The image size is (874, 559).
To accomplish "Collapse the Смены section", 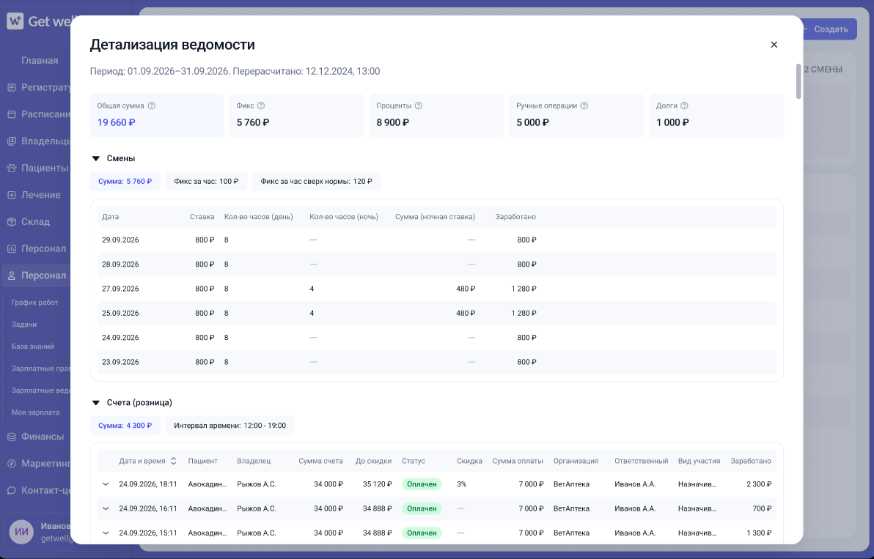I will pyautogui.click(x=96, y=159).
